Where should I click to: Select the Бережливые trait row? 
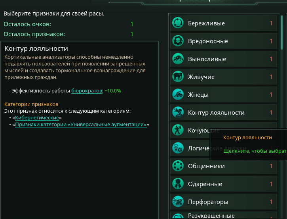(x=224, y=23)
